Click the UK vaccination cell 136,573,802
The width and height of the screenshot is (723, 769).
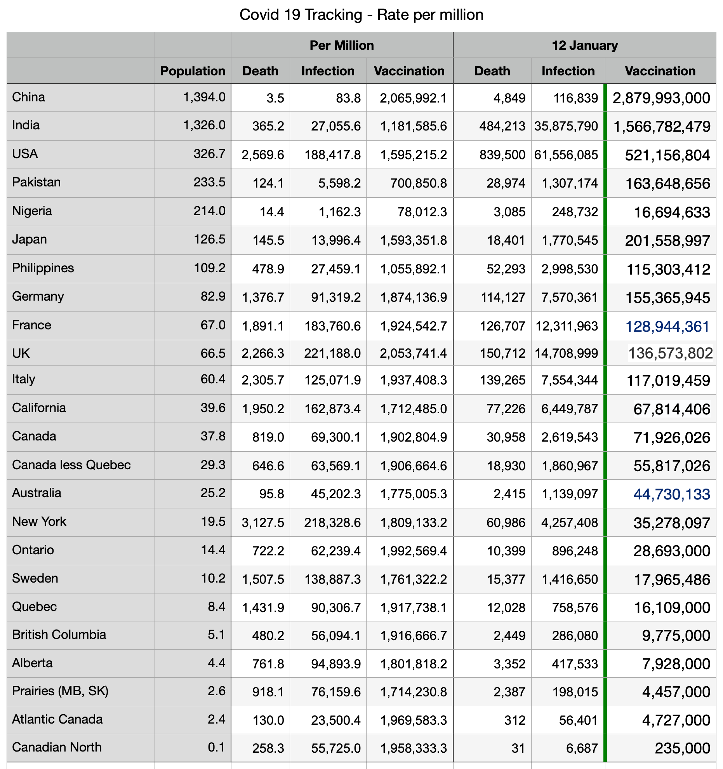(670, 353)
